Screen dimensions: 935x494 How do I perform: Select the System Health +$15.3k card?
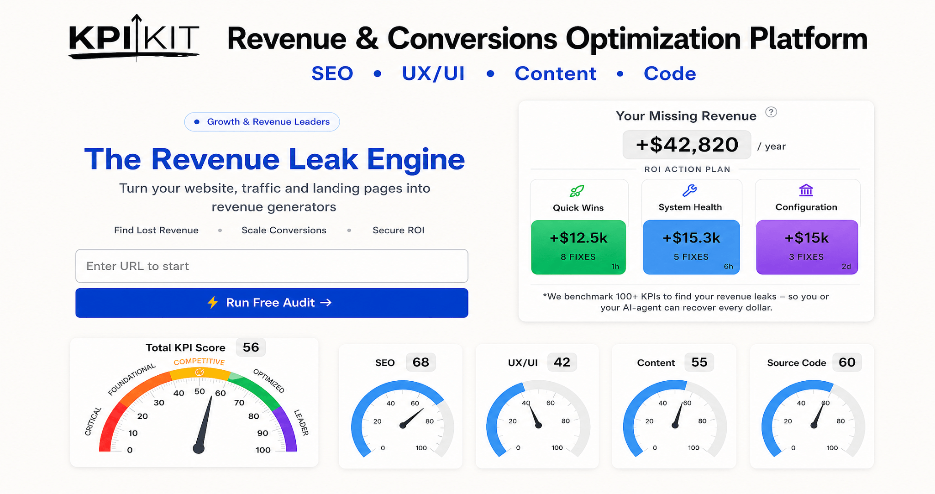pos(691,247)
